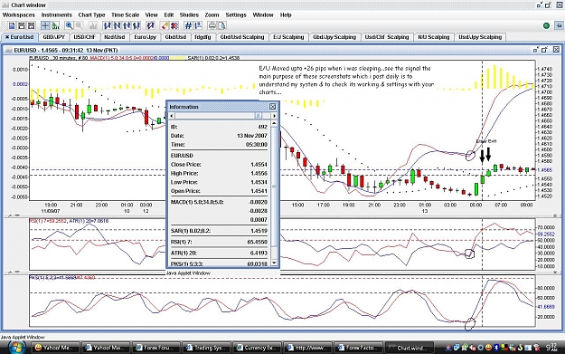Select the N/U Scalping tab

pos(434,37)
